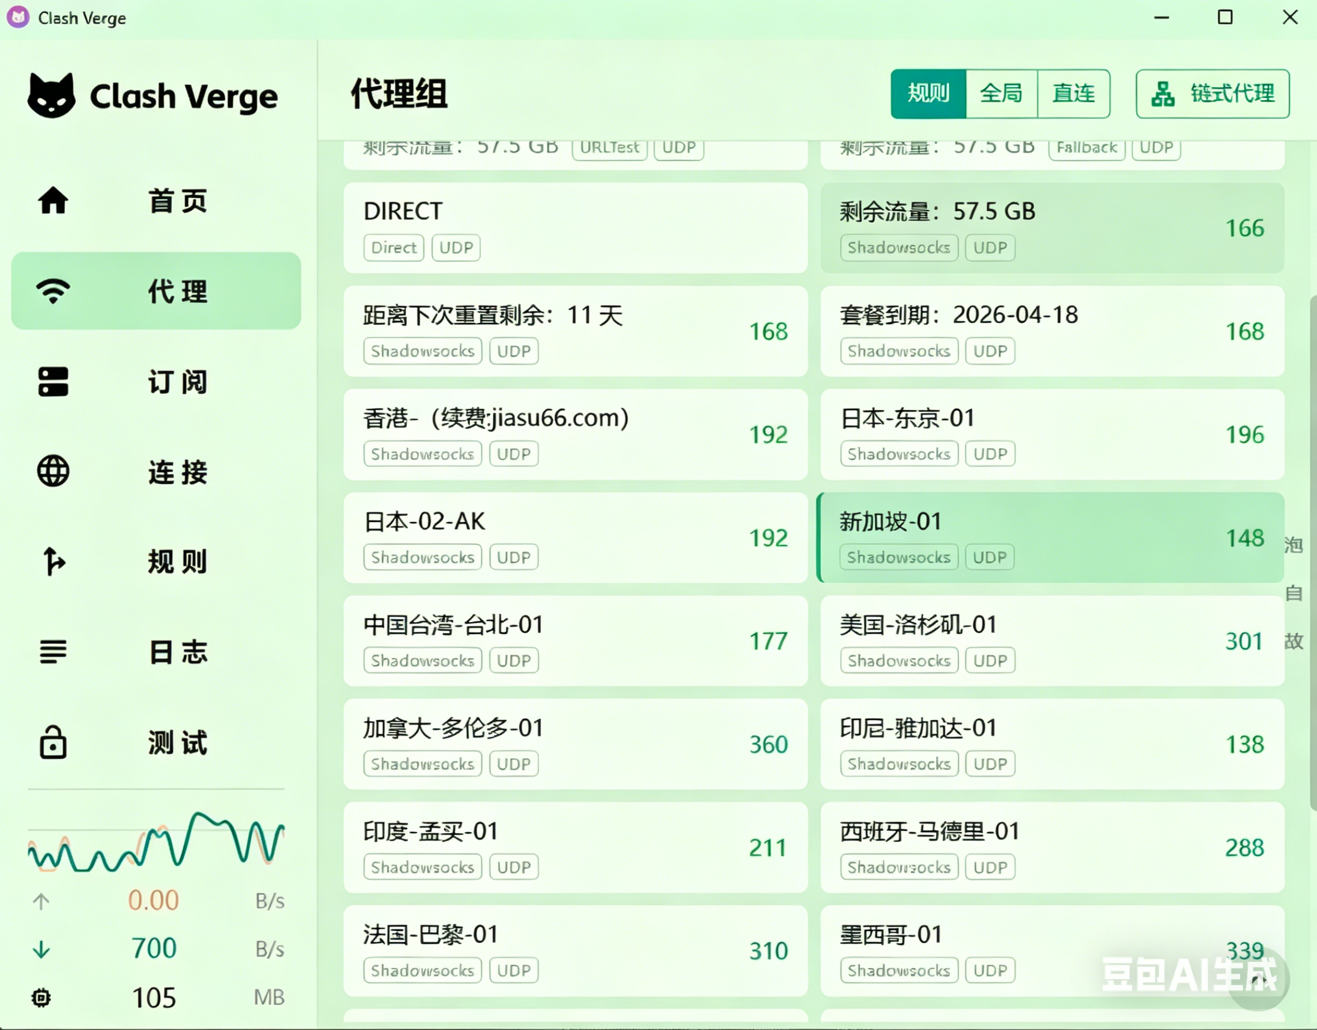Click the 链式代理 chain proxy button

pos(1213,93)
